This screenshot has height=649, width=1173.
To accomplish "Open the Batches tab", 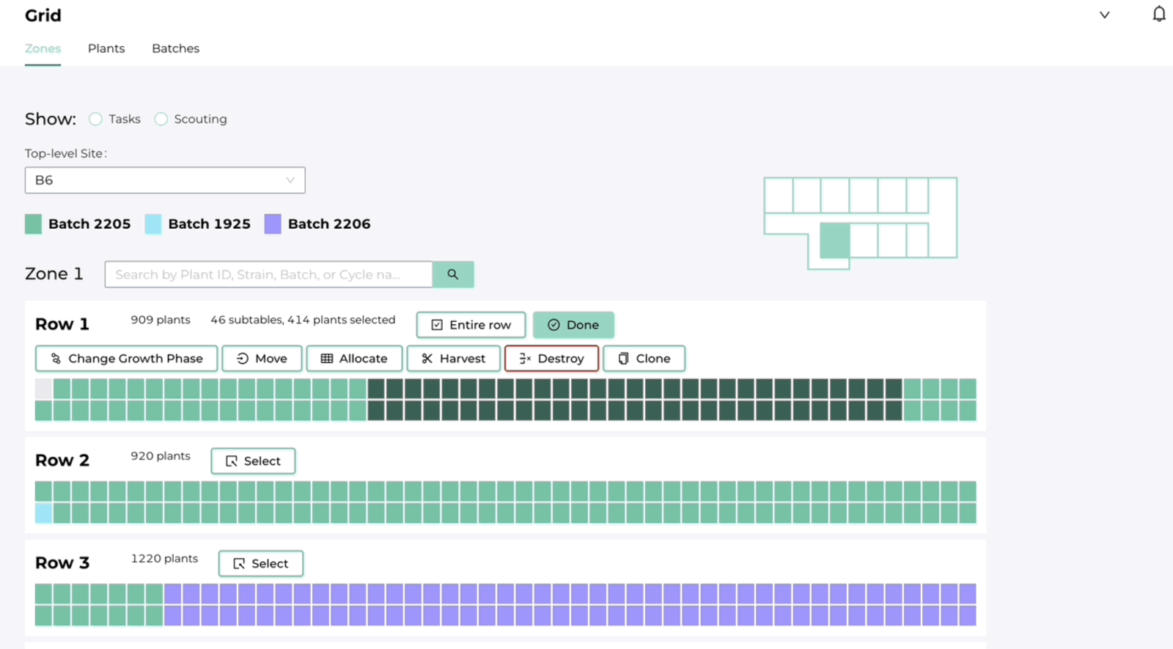I will pos(175,48).
